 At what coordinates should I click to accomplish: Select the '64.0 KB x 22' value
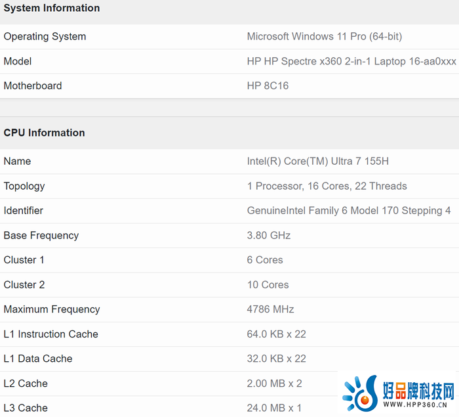pyautogui.click(x=277, y=334)
